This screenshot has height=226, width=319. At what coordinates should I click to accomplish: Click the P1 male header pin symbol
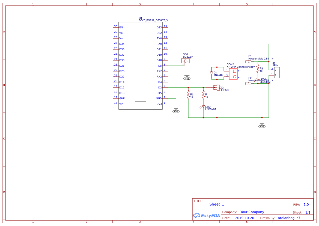click(x=249, y=62)
